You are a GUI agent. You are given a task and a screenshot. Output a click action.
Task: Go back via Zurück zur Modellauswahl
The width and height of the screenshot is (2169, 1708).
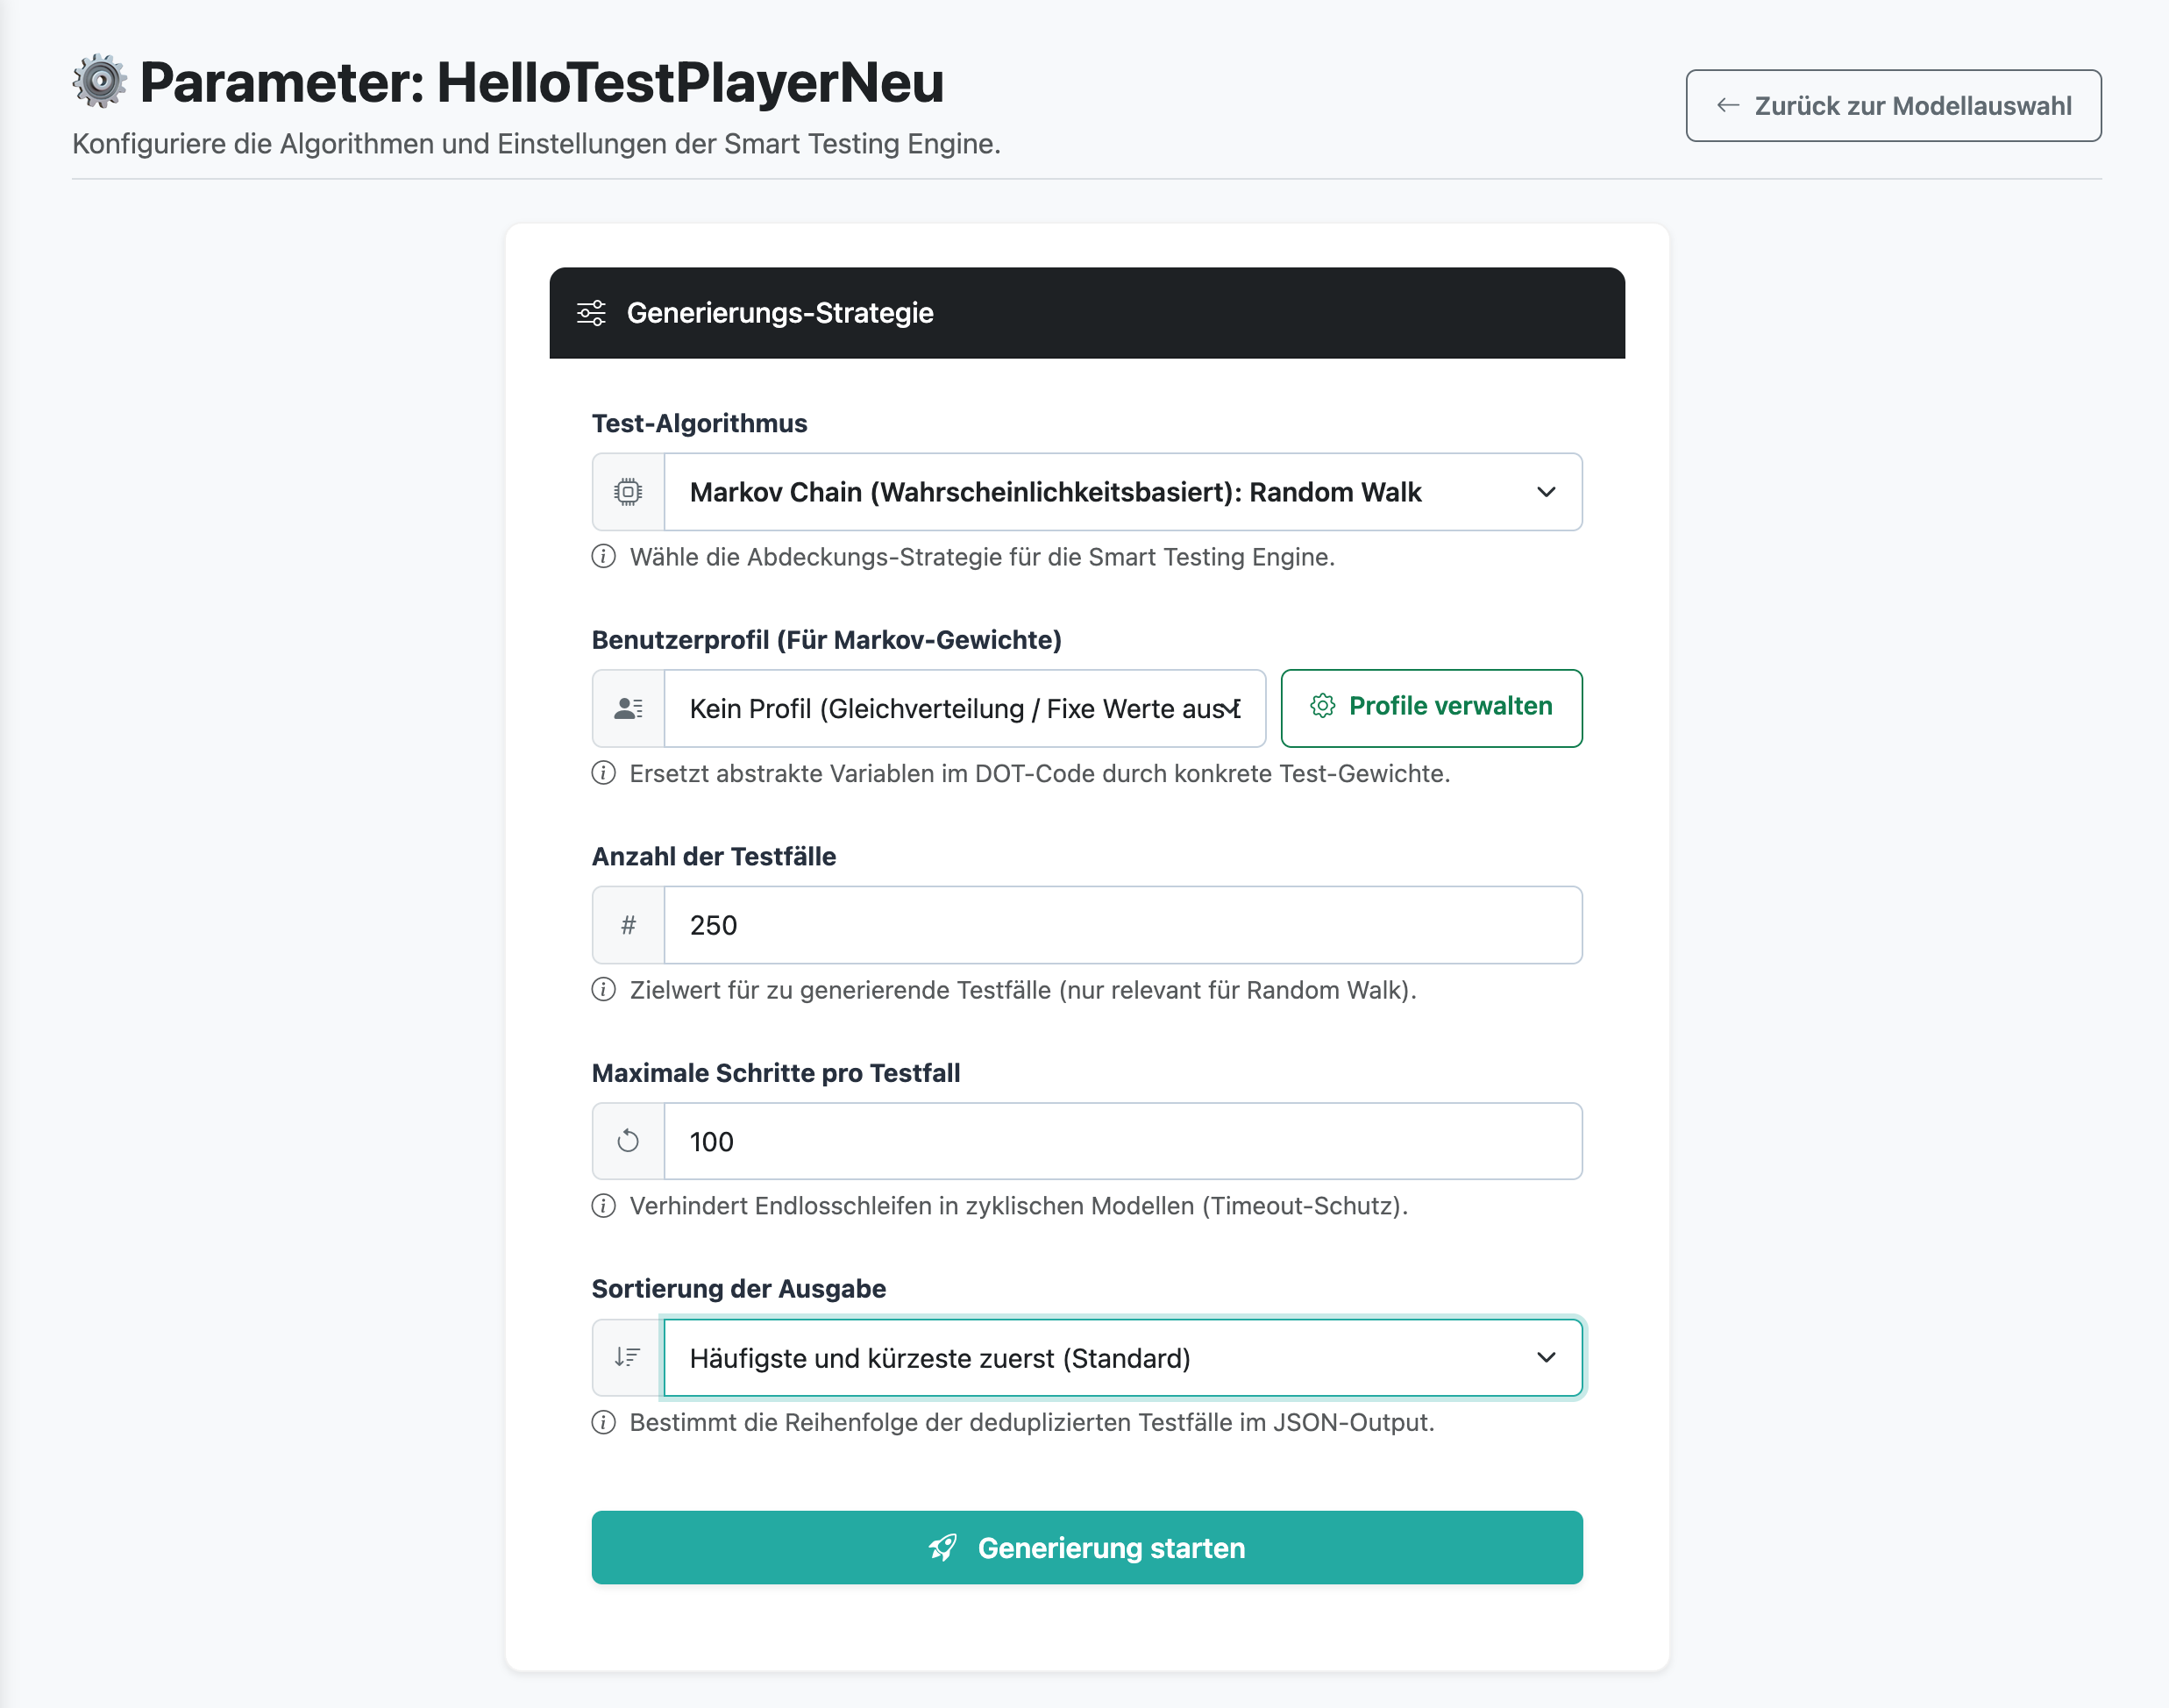pyautogui.click(x=1893, y=105)
